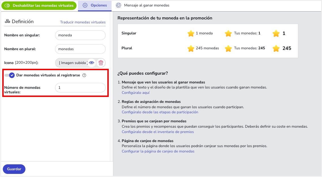This screenshot has height=177, width=322.
Task: Open Configúralo desde el inventario de premios
Action: 158,132
